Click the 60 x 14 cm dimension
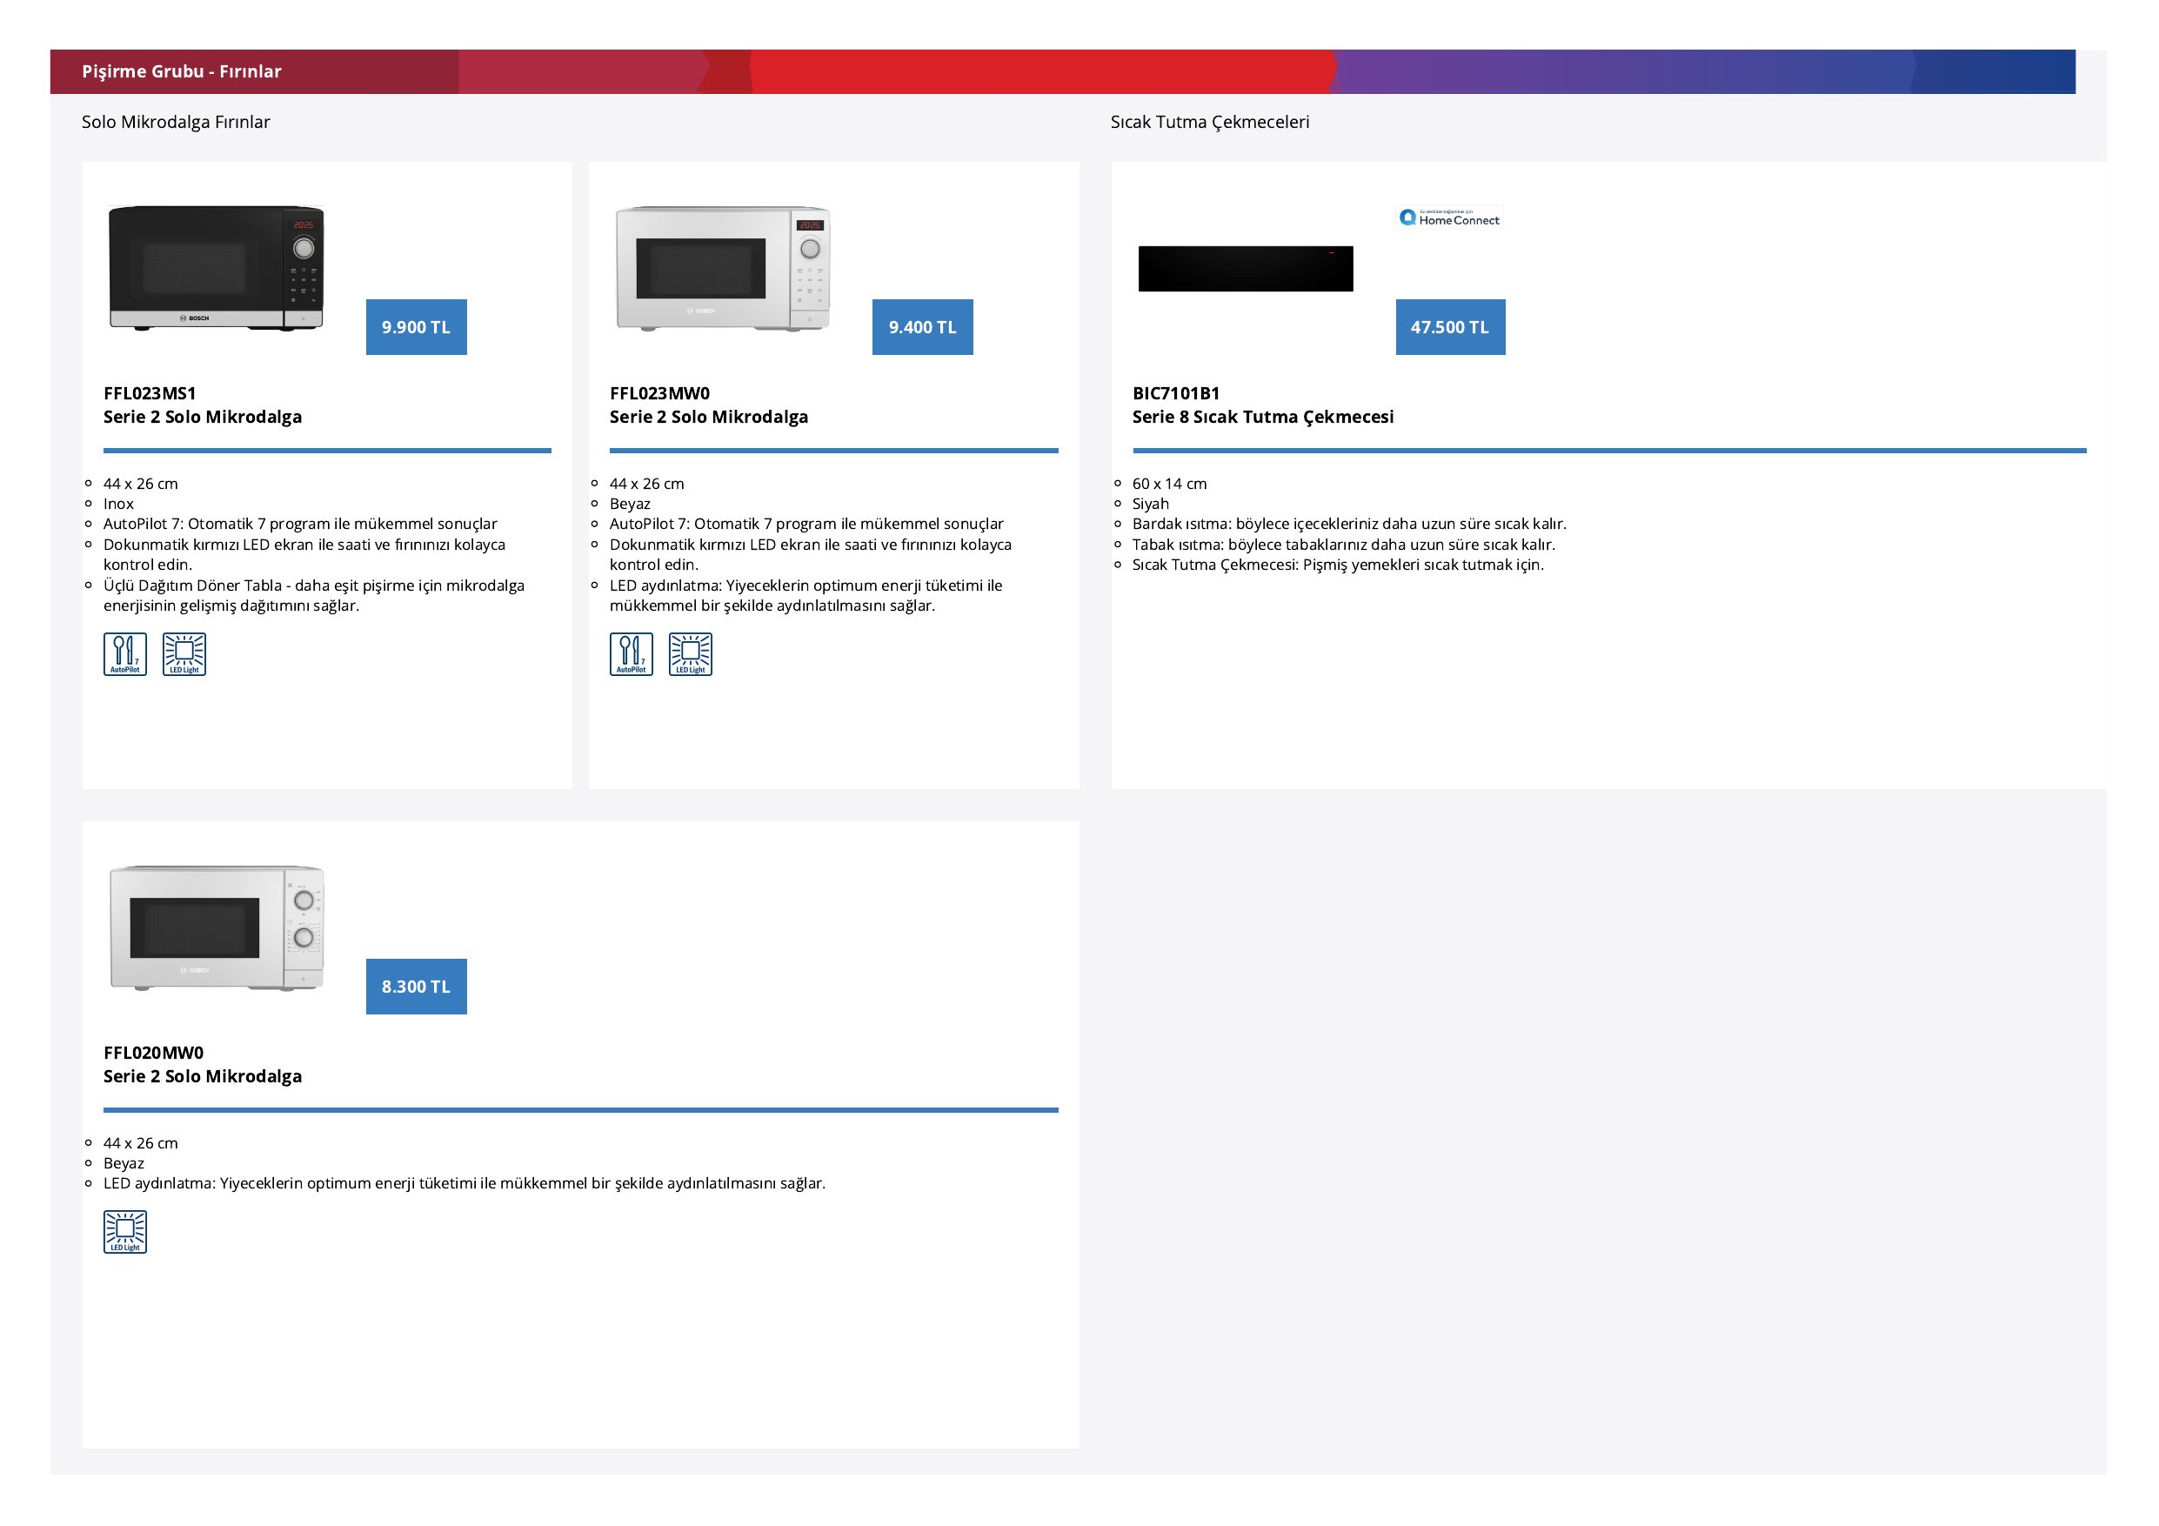This screenshot has height=1526, width=2159. pyautogui.click(x=1169, y=483)
